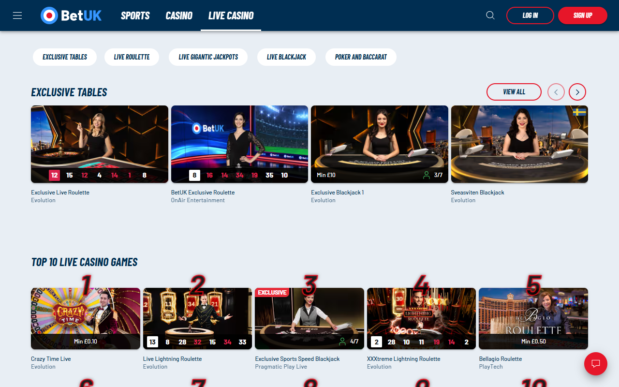Viewport: 619px width, 387px height.
Task: Go to the Casino tab
Action: coord(179,15)
